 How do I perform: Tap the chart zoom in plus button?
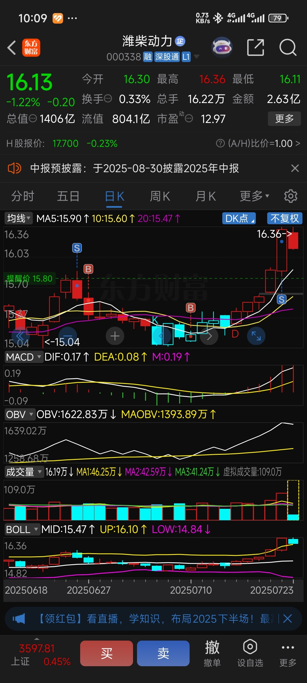coord(115,336)
